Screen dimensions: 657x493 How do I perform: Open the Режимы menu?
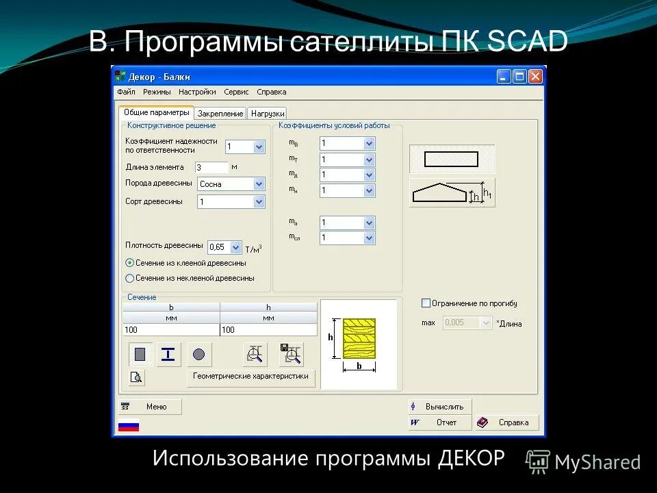(157, 92)
